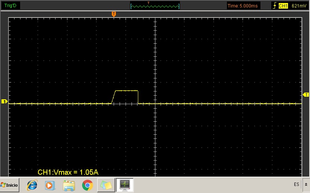Switch to the yellow-green window taskbar app
The height and width of the screenshot is (193, 310).
106,185
